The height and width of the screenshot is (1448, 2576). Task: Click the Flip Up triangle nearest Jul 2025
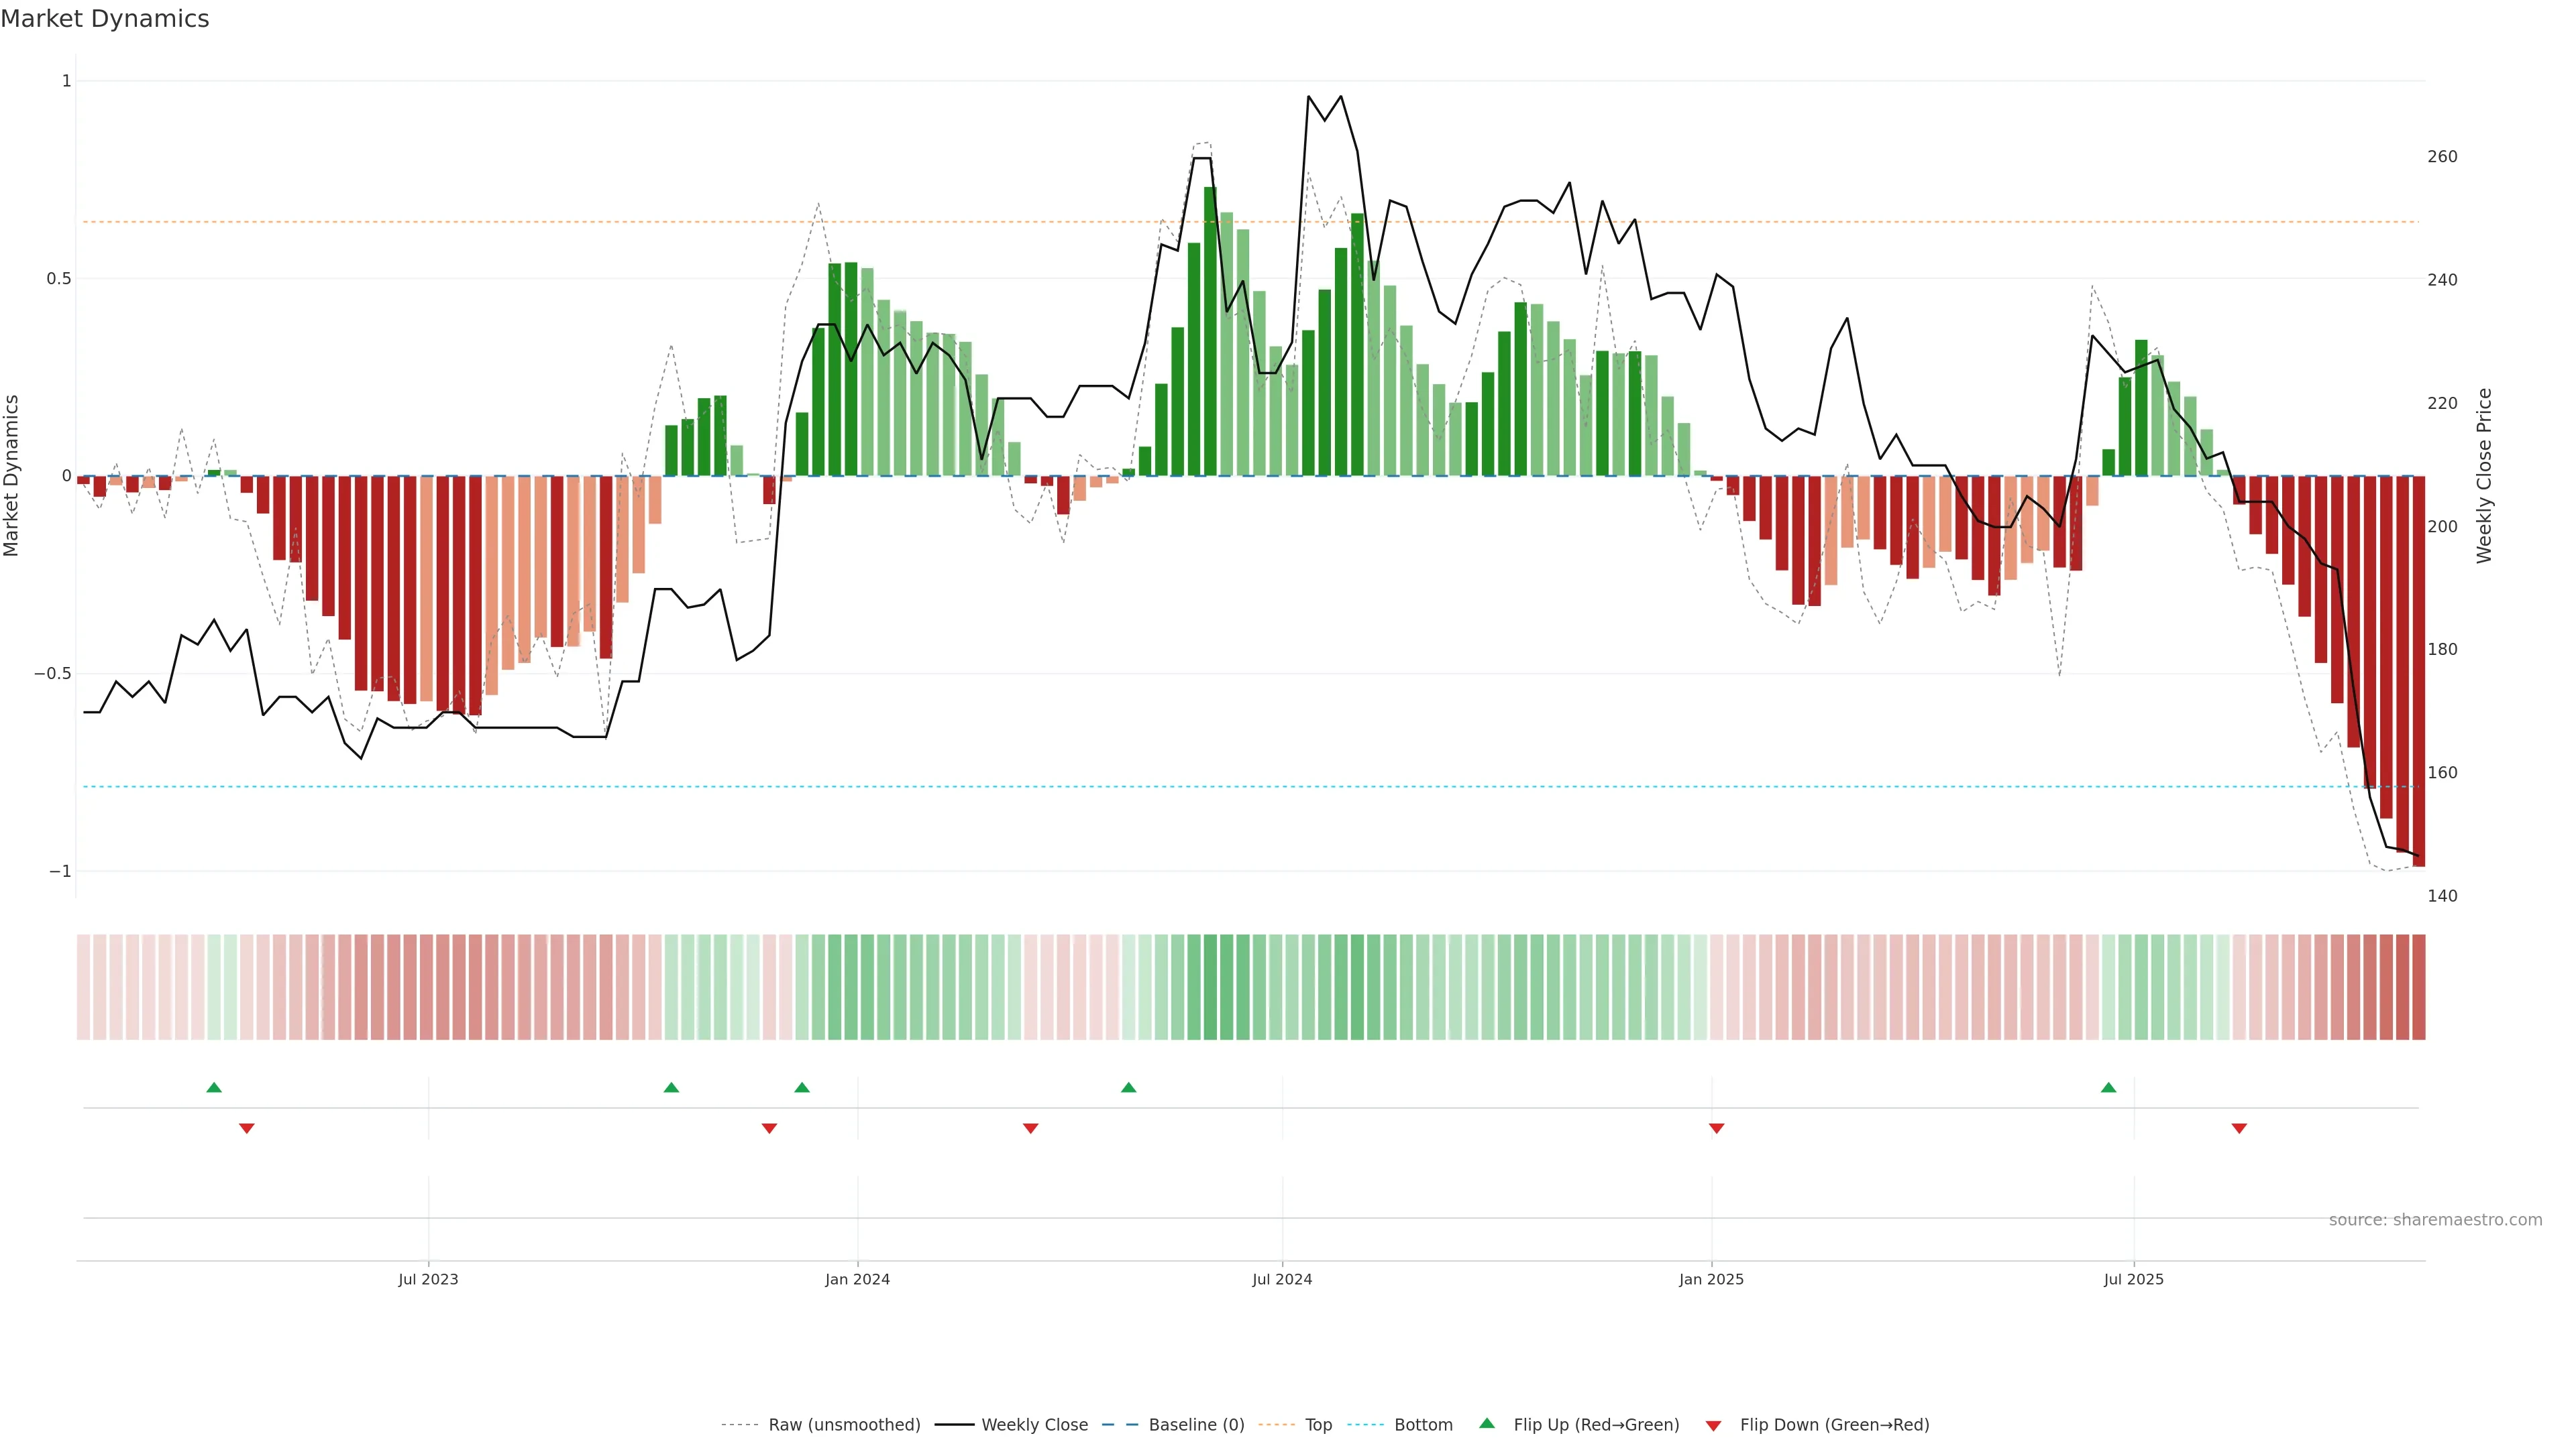[2108, 1087]
